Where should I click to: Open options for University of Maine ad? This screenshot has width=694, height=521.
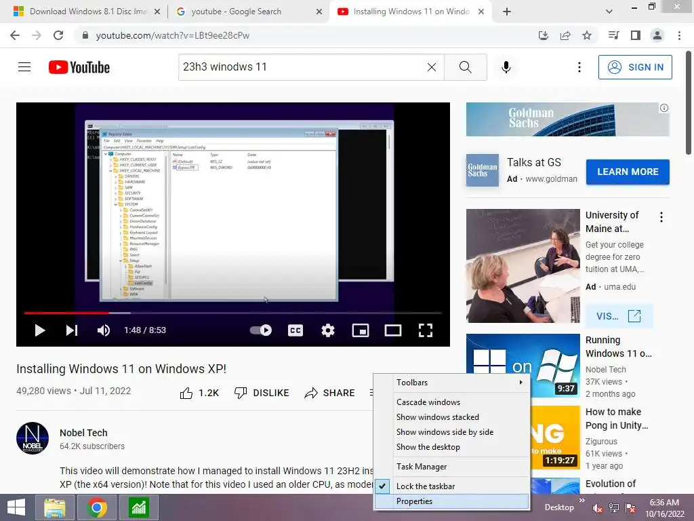tap(661, 217)
